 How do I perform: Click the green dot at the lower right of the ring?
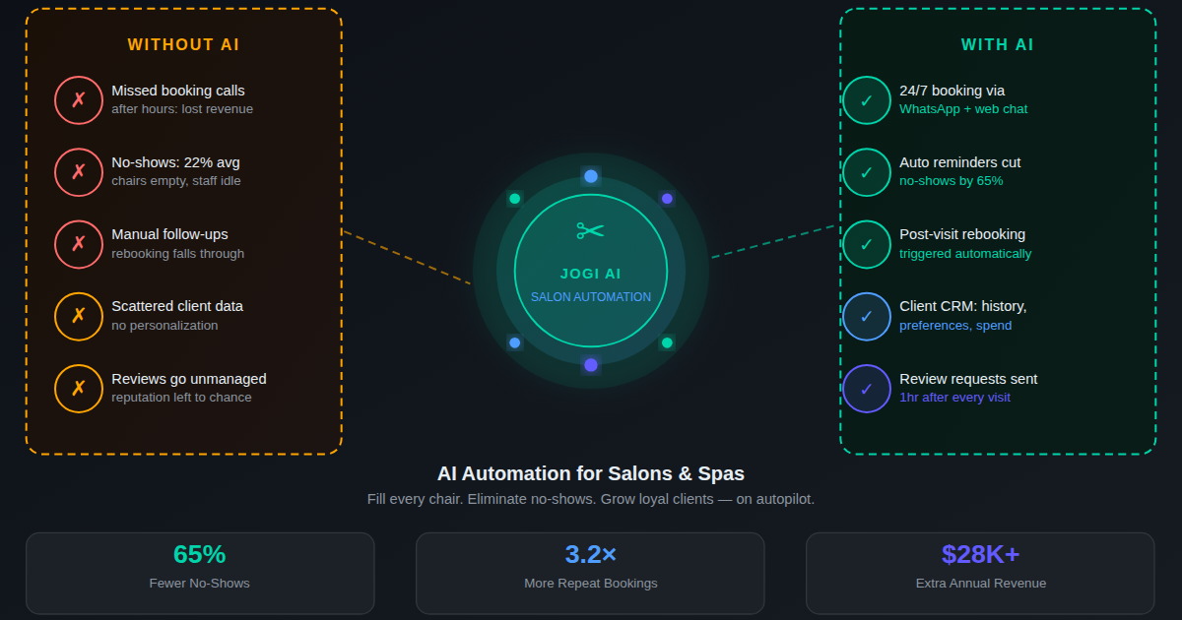pyautogui.click(x=667, y=342)
